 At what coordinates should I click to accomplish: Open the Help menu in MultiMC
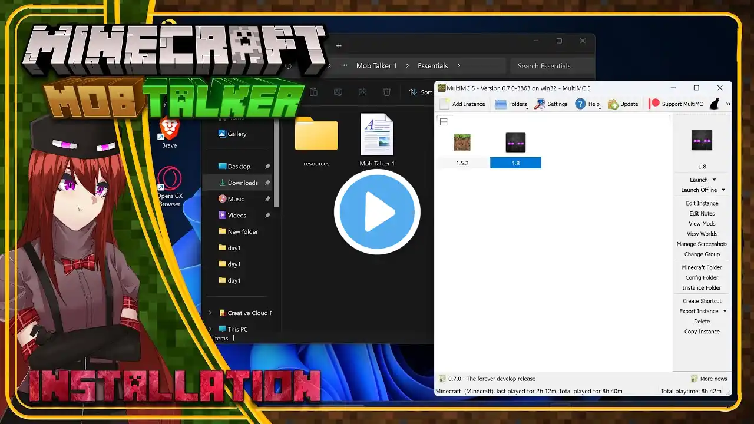(587, 104)
